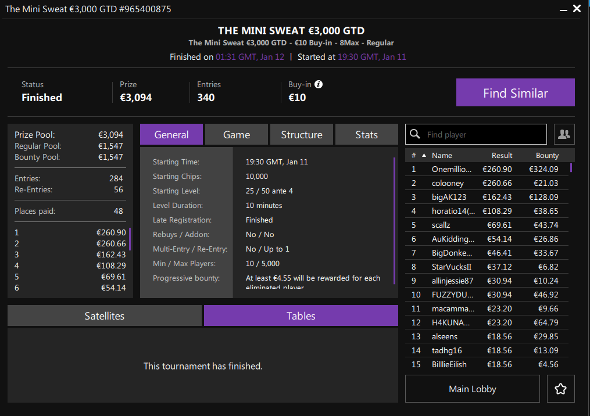Click Starting Level 25 / 50 ante 4
590x416 pixels.
click(269, 191)
